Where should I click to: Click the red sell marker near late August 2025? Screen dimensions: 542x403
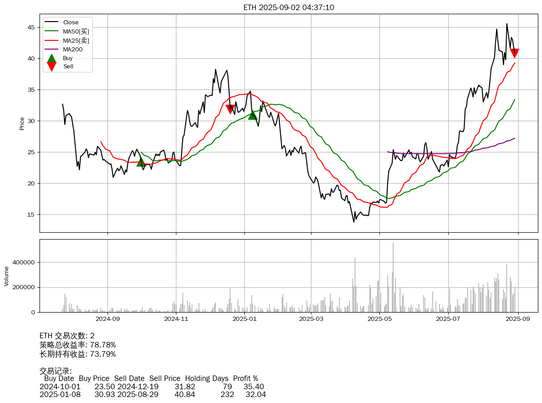click(x=514, y=53)
